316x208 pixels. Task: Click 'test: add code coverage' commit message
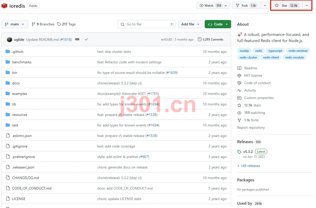click(x=116, y=146)
